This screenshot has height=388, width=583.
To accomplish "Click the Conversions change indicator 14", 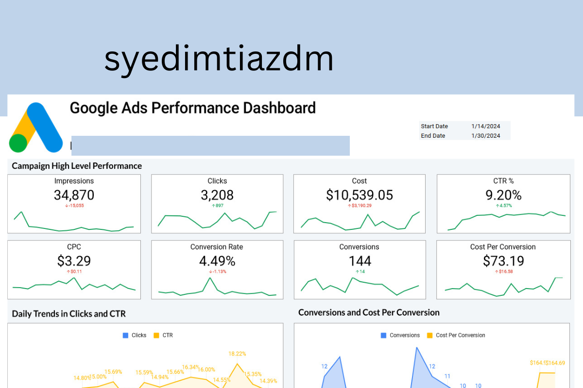I will pyautogui.click(x=360, y=272).
